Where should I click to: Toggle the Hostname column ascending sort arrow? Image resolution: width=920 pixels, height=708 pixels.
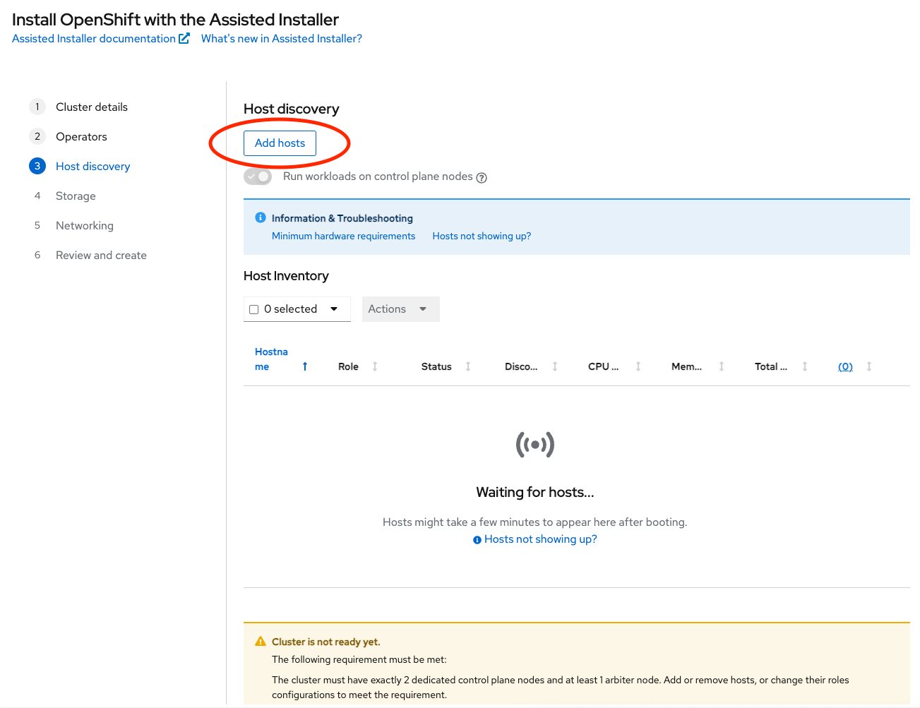(x=304, y=366)
